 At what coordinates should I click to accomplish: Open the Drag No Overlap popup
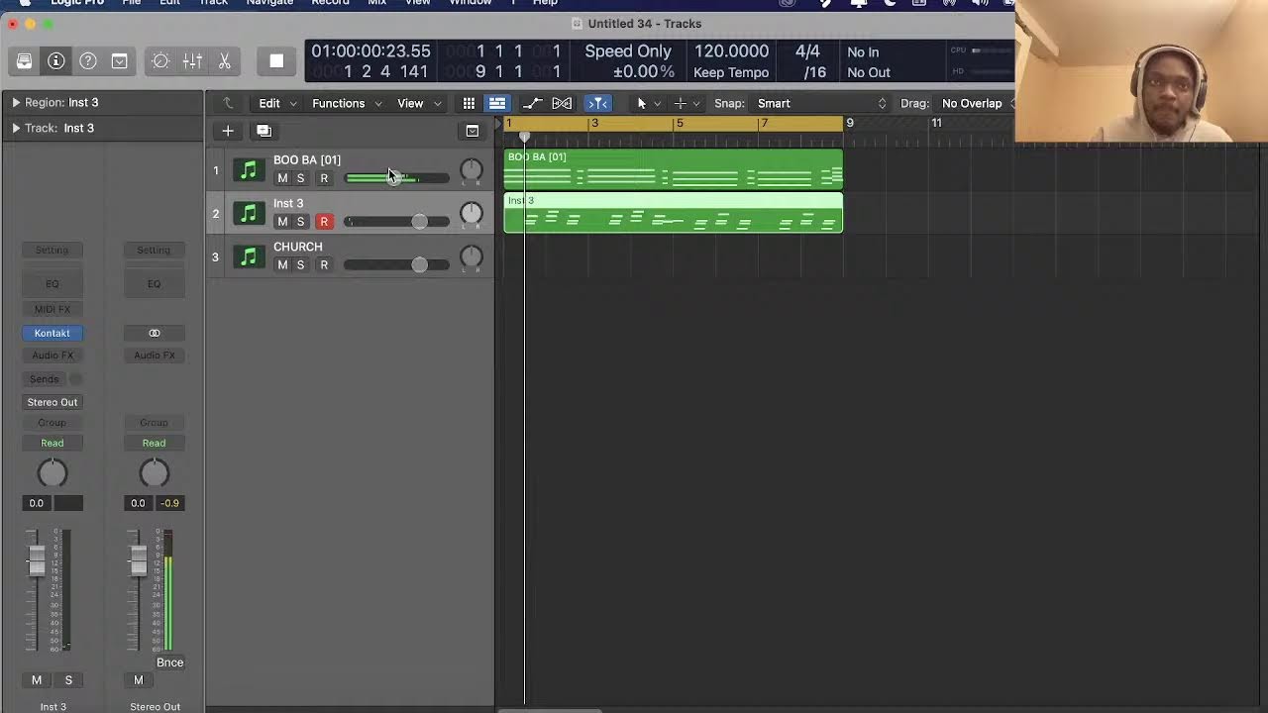[x=979, y=103]
